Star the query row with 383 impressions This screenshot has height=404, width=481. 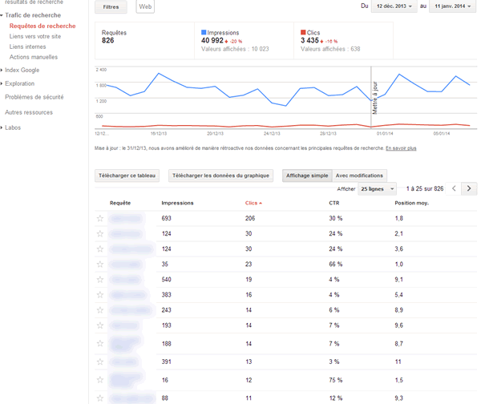point(100,295)
